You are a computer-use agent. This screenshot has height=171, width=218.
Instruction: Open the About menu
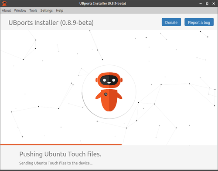tap(7, 10)
